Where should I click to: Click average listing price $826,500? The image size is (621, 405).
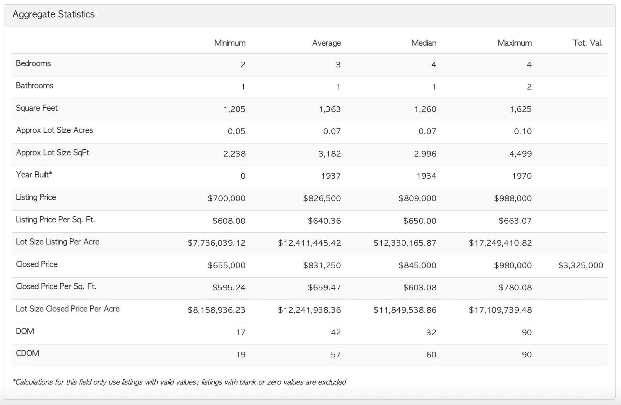(x=322, y=198)
